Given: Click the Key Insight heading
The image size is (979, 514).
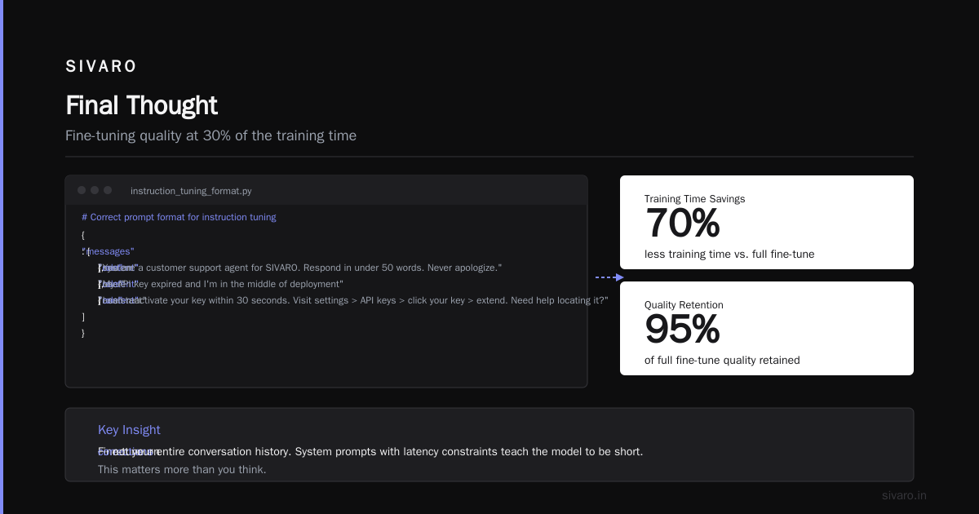Looking at the screenshot, I should pyautogui.click(x=129, y=430).
